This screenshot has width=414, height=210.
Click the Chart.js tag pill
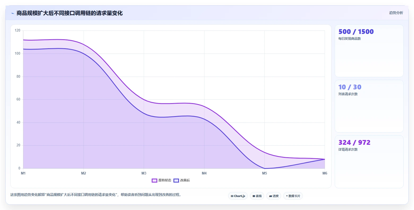pos(238,196)
